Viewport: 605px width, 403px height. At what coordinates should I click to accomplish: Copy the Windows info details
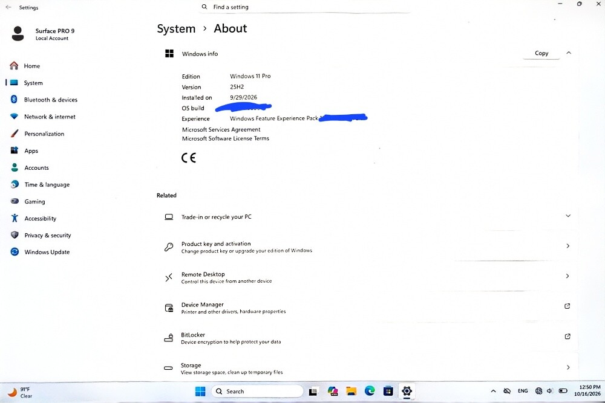click(x=541, y=53)
